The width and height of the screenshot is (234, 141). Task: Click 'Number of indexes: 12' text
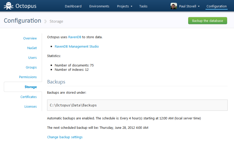point(72,70)
